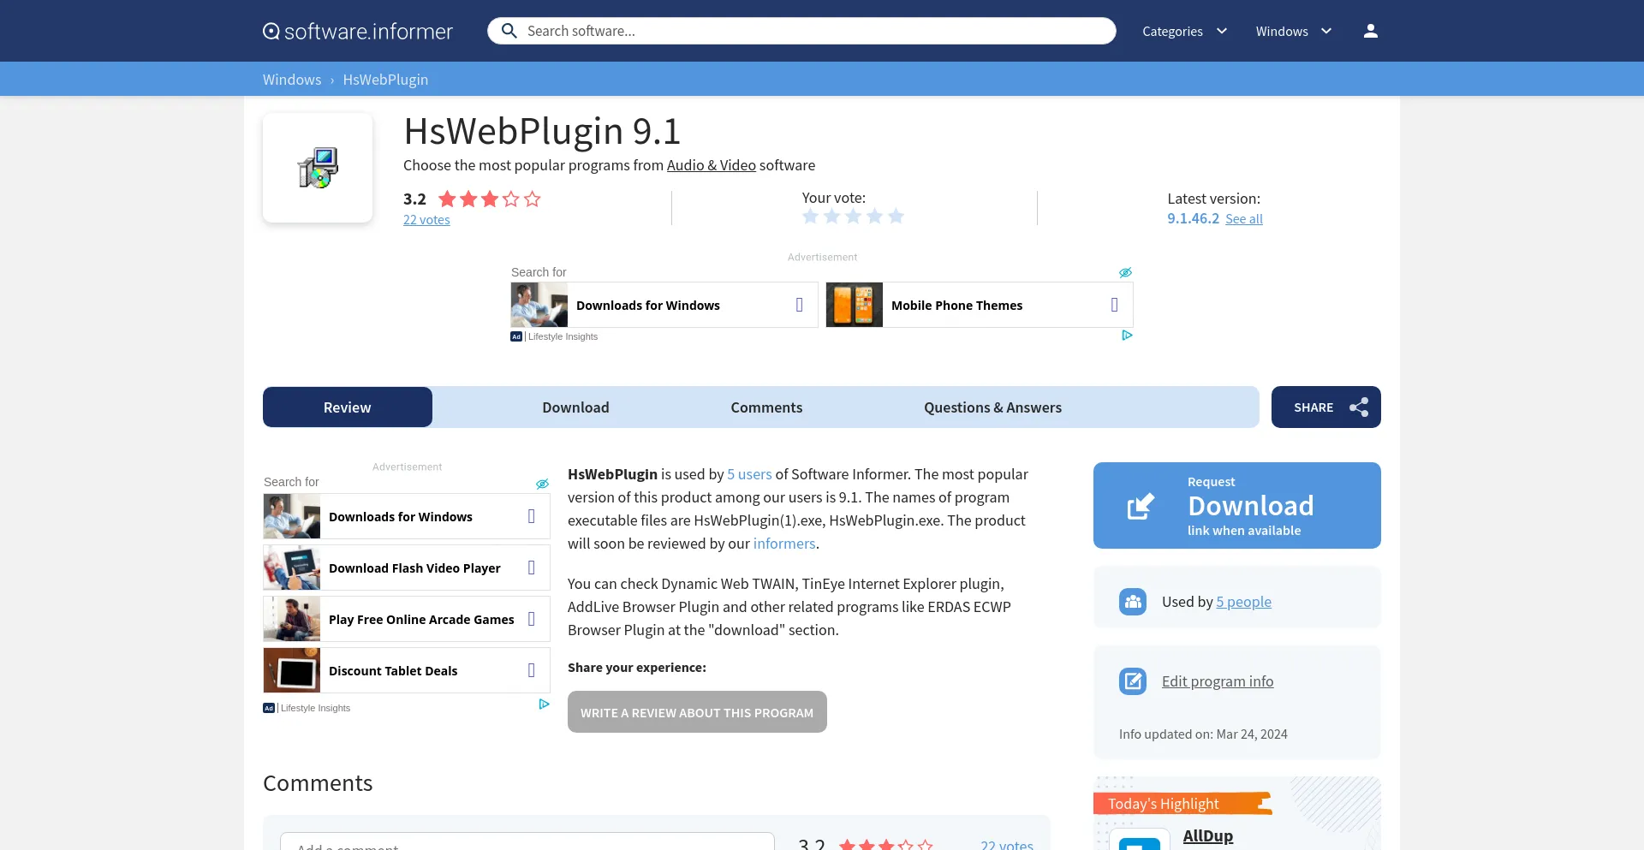The height and width of the screenshot is (850, 1644).
Task: Click Download Flash Video Player ad thumbnail
Action: pyautogui.click(x=292, y=568)
